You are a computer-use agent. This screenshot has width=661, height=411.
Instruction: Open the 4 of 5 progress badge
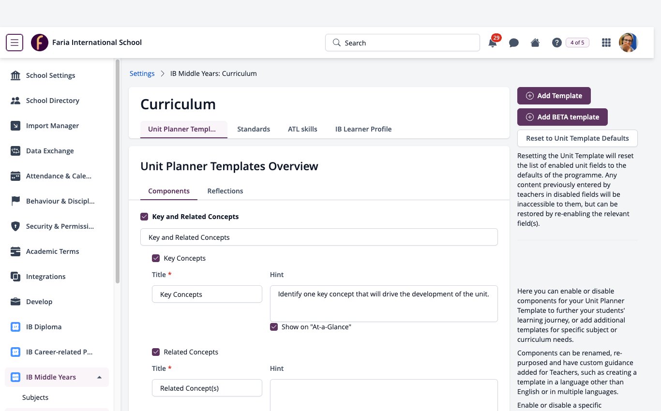tap(577, 43)
